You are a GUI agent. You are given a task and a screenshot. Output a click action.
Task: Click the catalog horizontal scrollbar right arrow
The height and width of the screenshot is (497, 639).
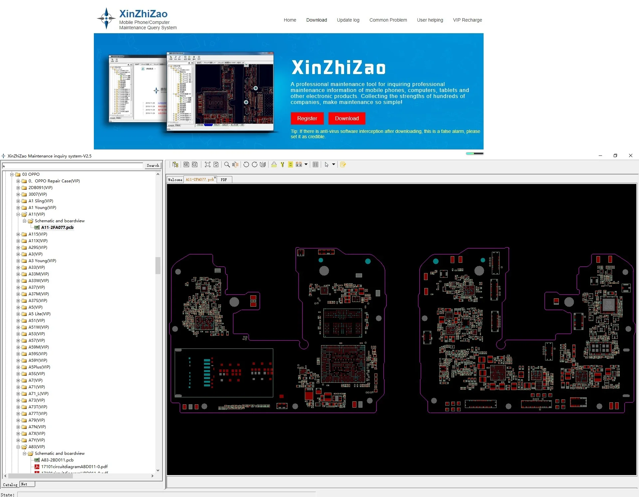point(152,476)
